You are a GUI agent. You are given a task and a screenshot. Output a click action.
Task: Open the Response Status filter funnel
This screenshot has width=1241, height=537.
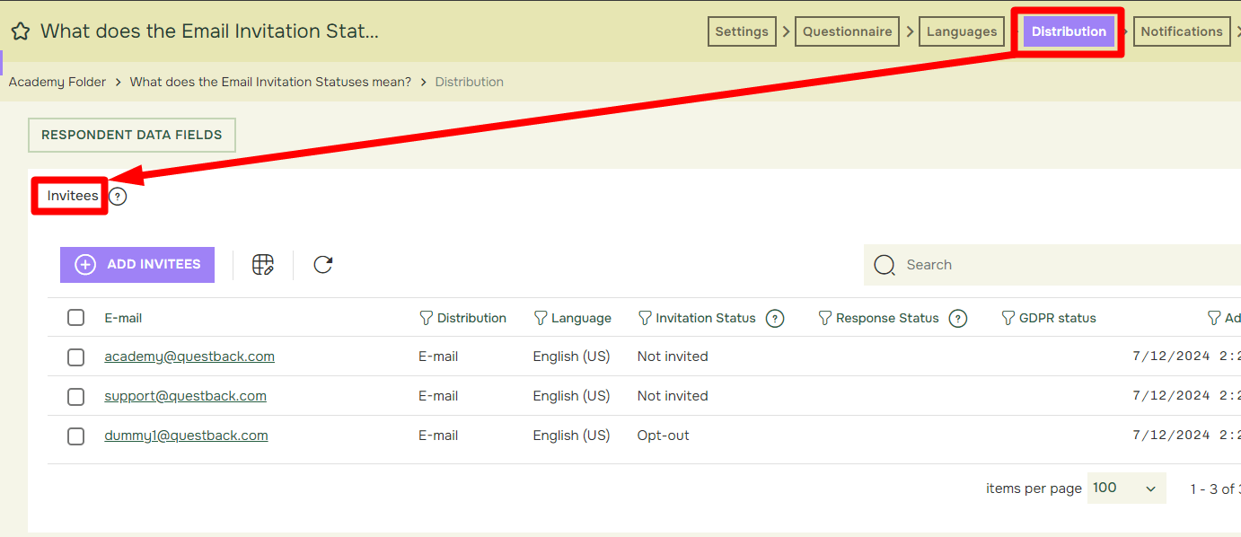[823, 318]
